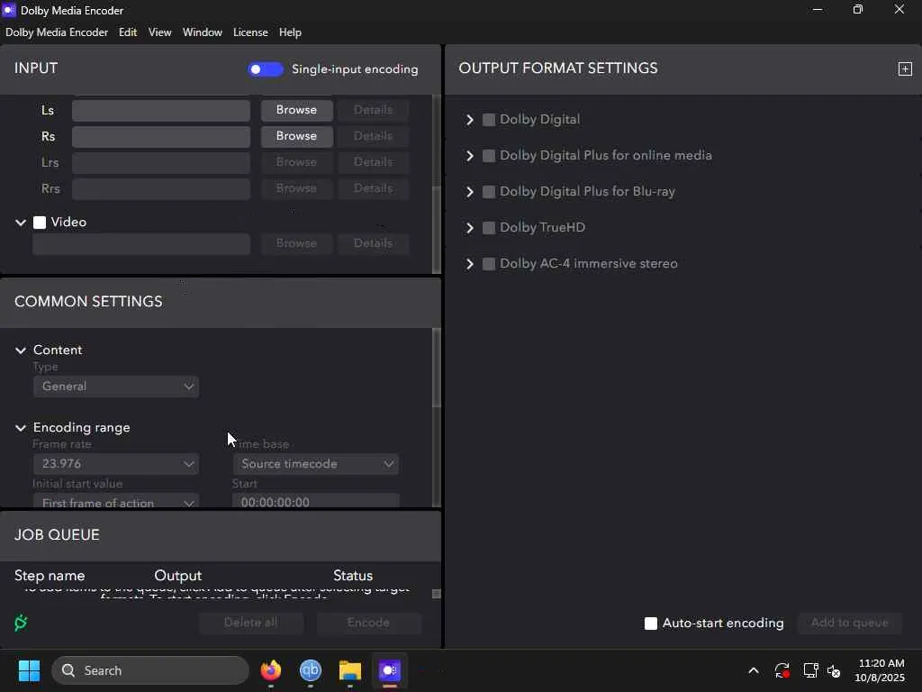Click the Video file path field

tap(141, 243)
